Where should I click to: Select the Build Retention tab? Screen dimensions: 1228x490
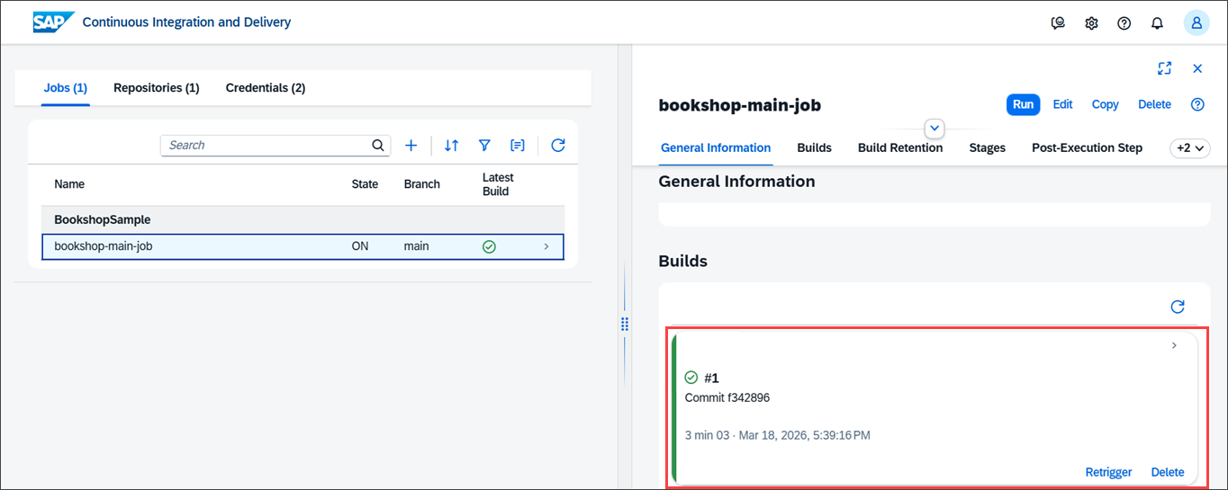tap(900, 147)
